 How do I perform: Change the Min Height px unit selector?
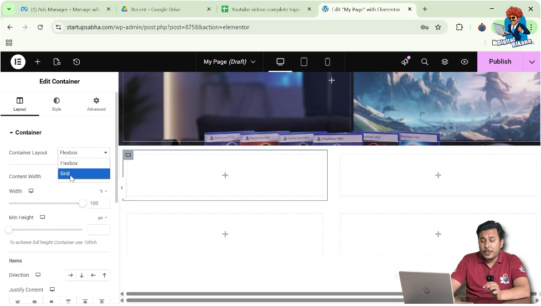click(x=102, y=218)
